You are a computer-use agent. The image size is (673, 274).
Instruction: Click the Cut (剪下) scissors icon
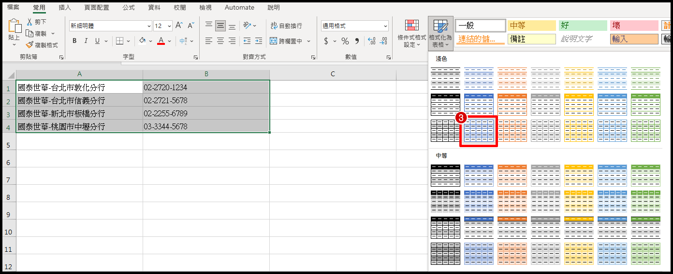29,22
